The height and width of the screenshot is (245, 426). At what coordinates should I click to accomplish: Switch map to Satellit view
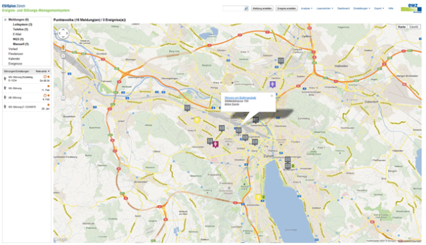pyautogui.click(x=413, y=27)
